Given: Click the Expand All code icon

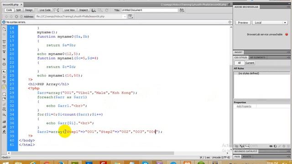Looking at the screenshot, I should tap(4, 51).
